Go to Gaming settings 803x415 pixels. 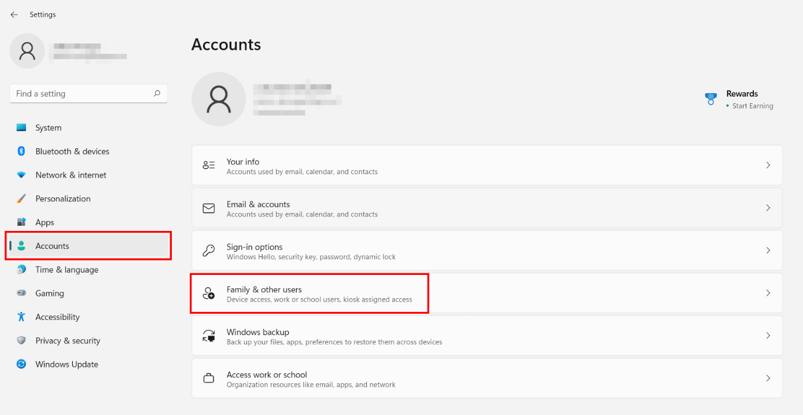pyautogui.click(x=89, y=293)
